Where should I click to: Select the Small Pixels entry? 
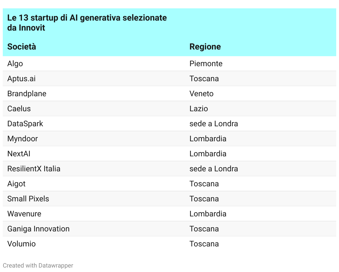pyautogui.click(x=28, y=199)
